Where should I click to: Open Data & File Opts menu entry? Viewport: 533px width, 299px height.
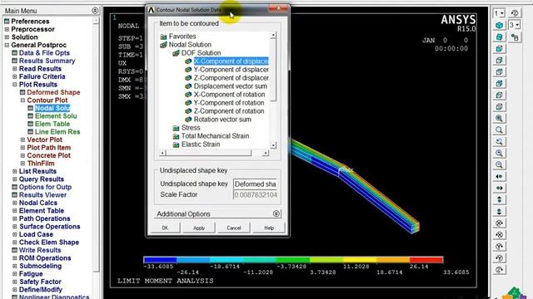pos(44,53)
